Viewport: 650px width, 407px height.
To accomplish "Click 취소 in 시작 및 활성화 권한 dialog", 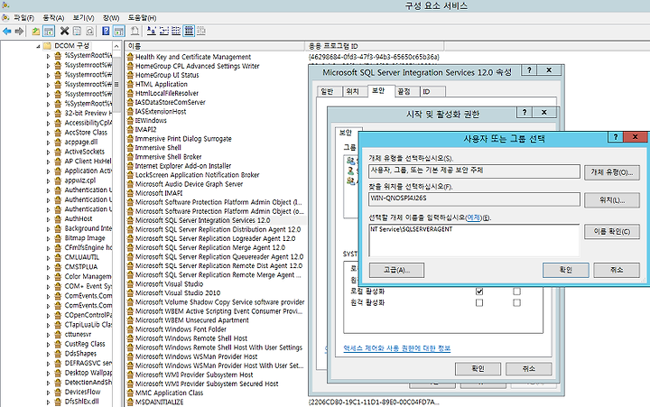I will click(528, 369).
